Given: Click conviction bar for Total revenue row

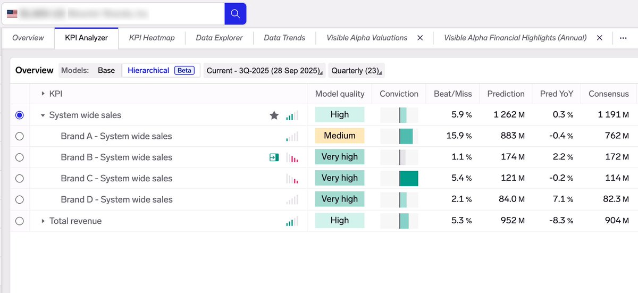Looking at the screenshot, I should 399,221.
